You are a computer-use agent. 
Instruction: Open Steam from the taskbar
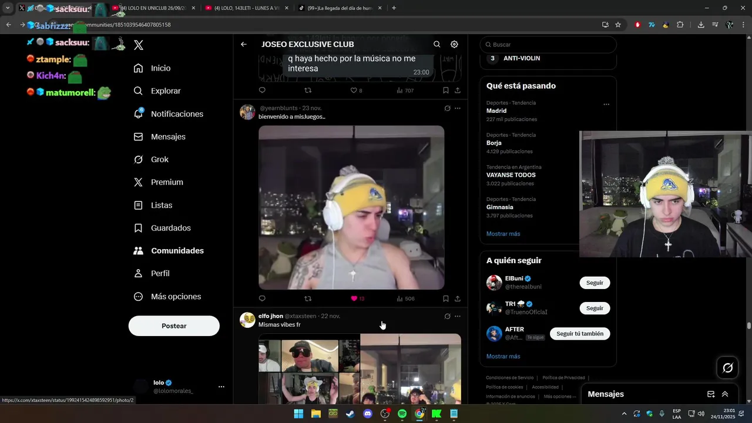[x=350, y=414]
